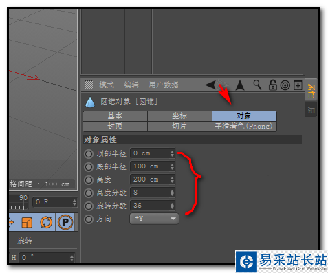Image resolution: width=328 pixels, height=273 pixels.
Task: Toggle the 底部半径 animation dot
Action: [89, 167]
